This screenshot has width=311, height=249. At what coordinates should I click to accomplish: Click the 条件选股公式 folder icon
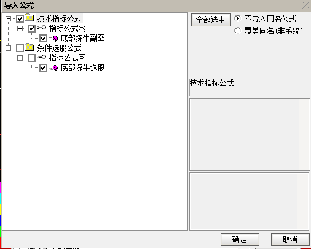(x=30, y=48)
